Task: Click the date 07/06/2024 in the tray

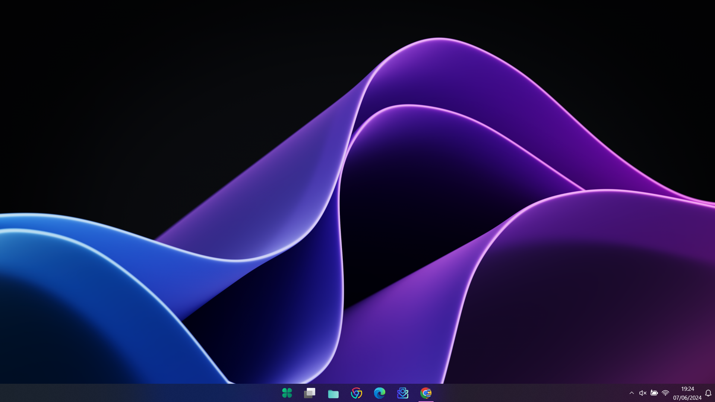Action: click(x=687, y=398)
